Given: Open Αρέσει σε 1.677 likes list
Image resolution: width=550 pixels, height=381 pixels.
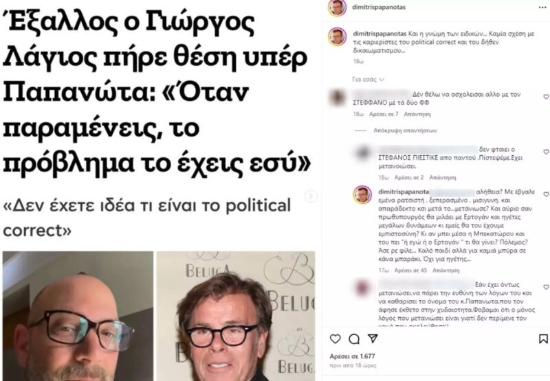Looking at the screenshot, I should (x=352, y=356).
